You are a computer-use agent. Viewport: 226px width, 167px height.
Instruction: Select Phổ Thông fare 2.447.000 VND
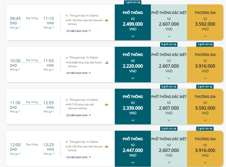point(133,149)
